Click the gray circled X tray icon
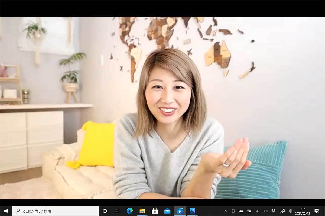Image resolution: width=325 pixels, height=216 pixels. (x=291, y=211)
